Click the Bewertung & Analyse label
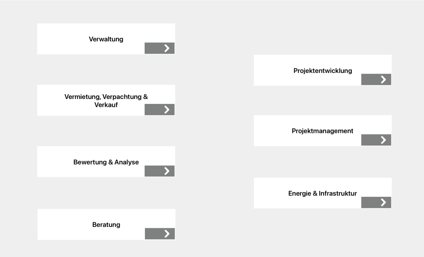This screenshot has height=257, width=424. tap(106, 162)
